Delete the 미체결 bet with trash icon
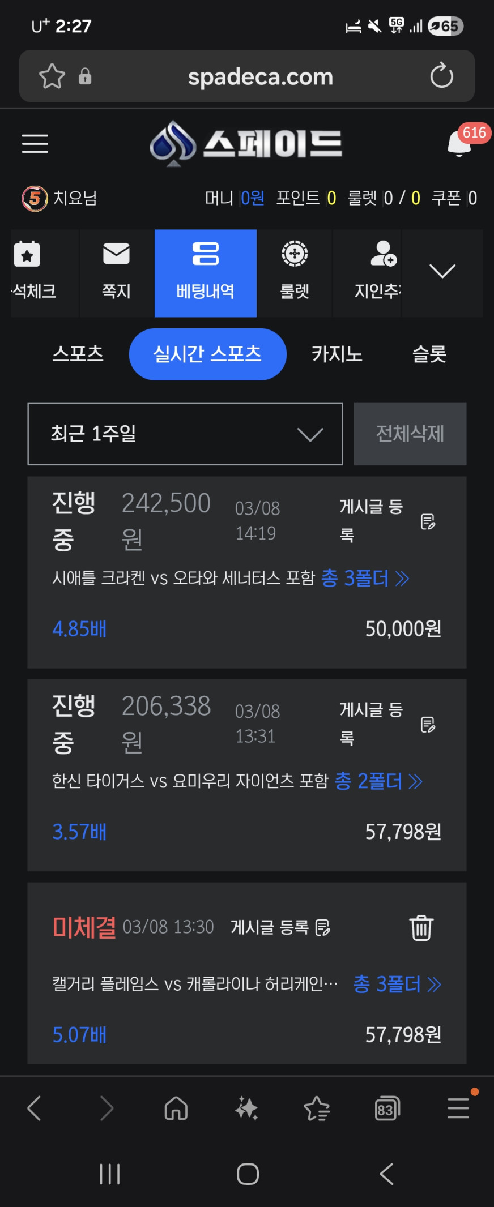494x1207 pixels. [x=421, y=927]
